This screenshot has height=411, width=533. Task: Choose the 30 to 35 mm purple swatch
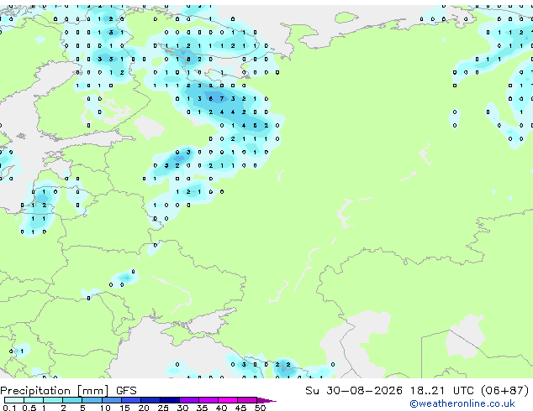(x=189, y=400)
